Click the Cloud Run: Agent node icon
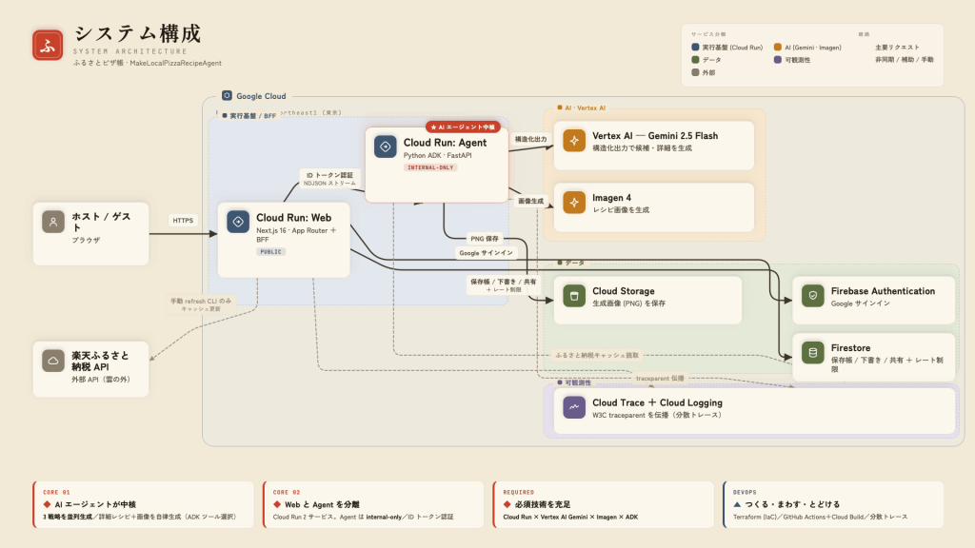Screen dimensions: 975x548 [x=386, y=147]
